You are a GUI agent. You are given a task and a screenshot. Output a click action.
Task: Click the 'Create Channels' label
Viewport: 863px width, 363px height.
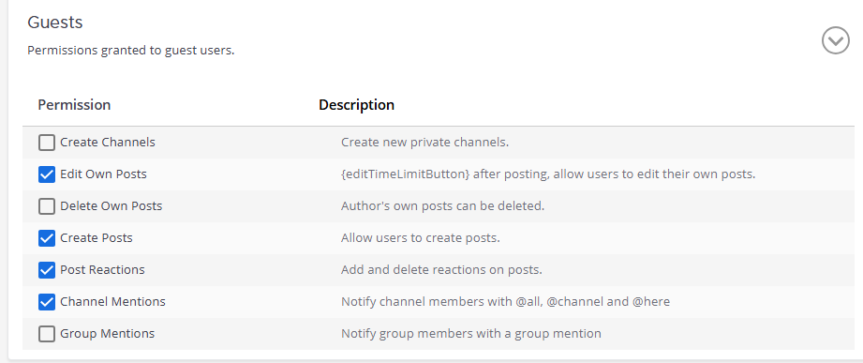coord(108,143)
